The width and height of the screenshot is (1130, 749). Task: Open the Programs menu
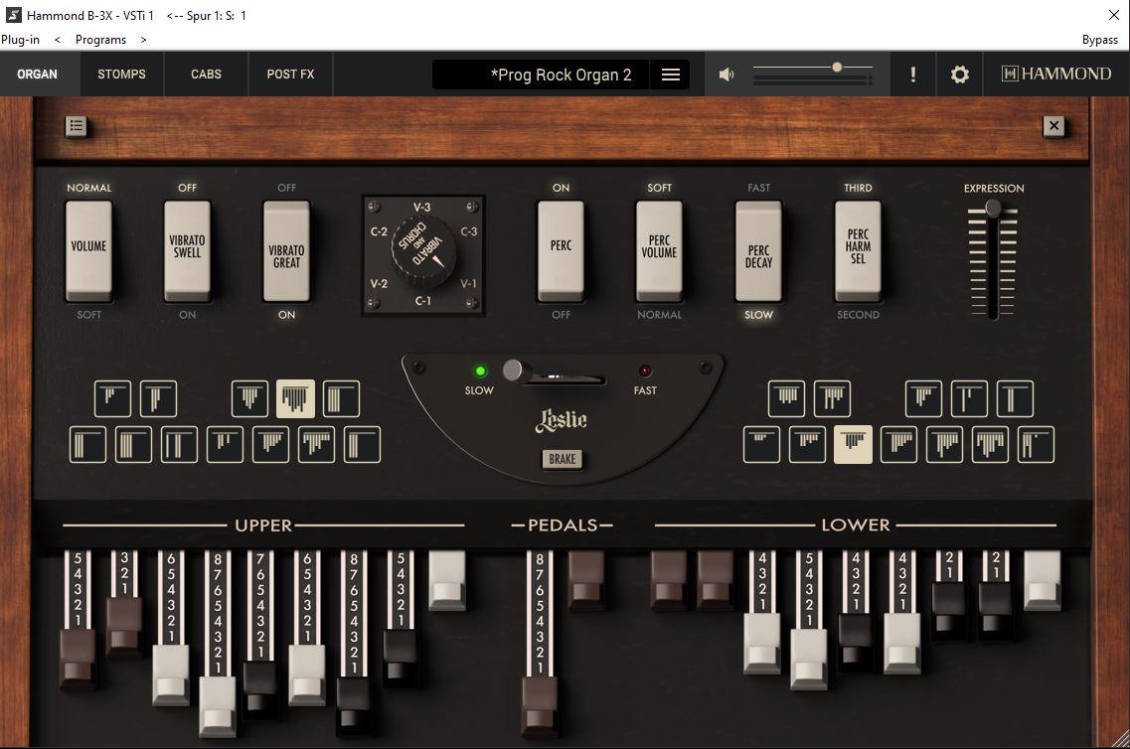(x=101, y=40)
